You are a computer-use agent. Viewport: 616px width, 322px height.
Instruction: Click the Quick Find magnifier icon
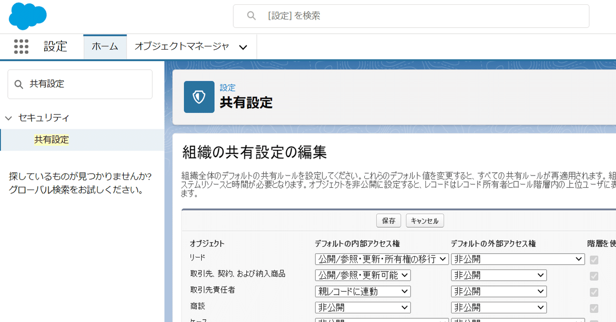tap(19, 84)
